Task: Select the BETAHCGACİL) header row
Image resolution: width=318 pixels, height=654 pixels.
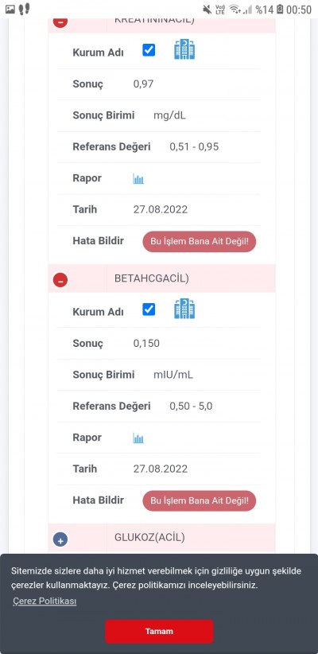Action: pos(161,278)
